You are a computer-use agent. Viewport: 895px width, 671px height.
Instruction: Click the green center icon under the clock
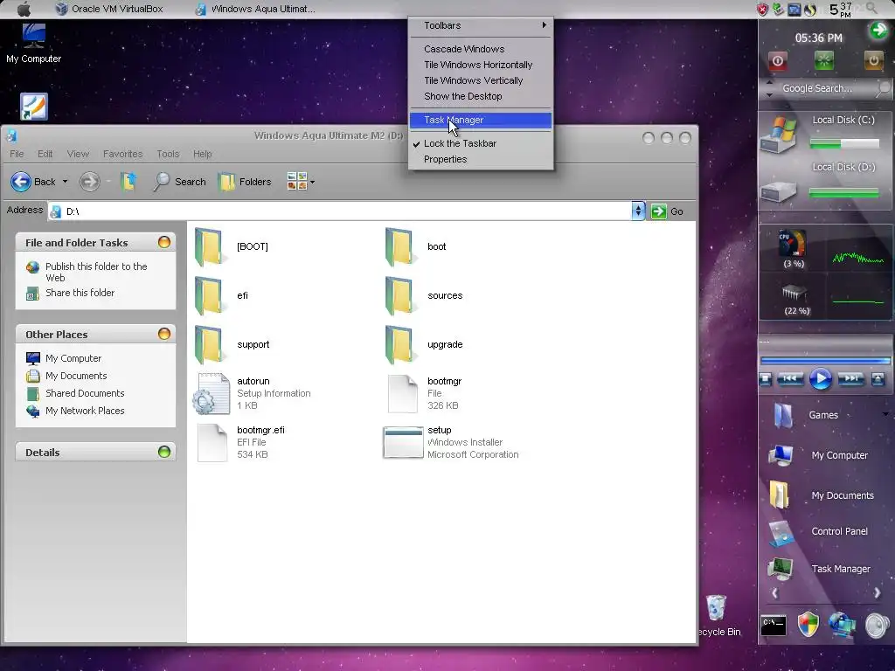pos(823,60)
